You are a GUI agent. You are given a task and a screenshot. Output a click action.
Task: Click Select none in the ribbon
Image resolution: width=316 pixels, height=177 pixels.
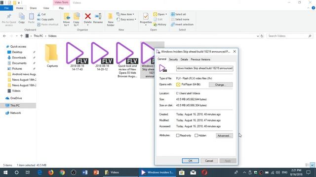[x=180, y=19]
